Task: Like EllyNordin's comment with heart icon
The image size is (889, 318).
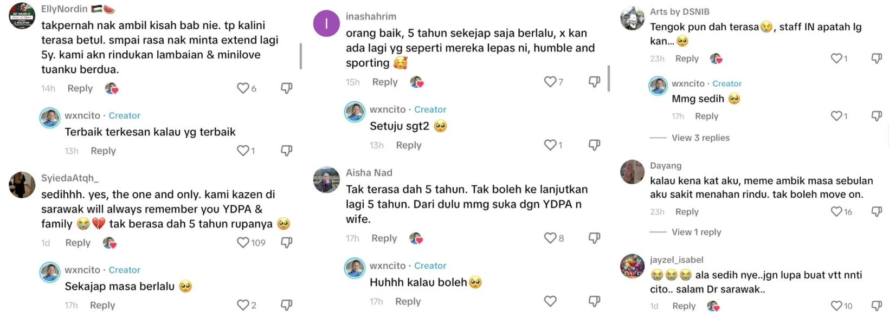Action: 243,88
